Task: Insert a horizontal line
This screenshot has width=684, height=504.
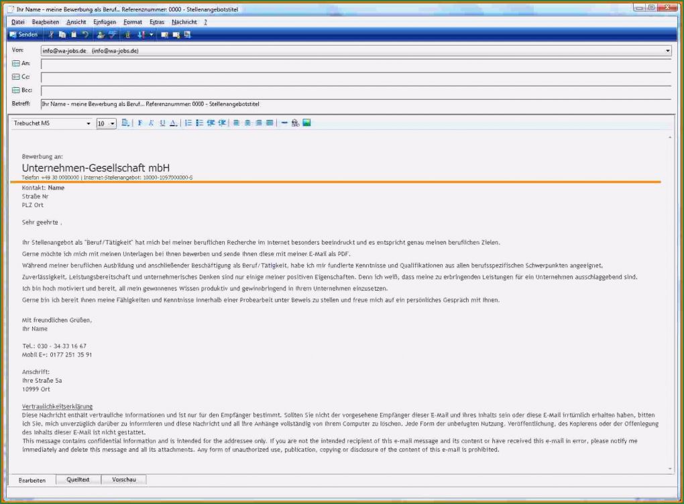Action: [284, 123]
